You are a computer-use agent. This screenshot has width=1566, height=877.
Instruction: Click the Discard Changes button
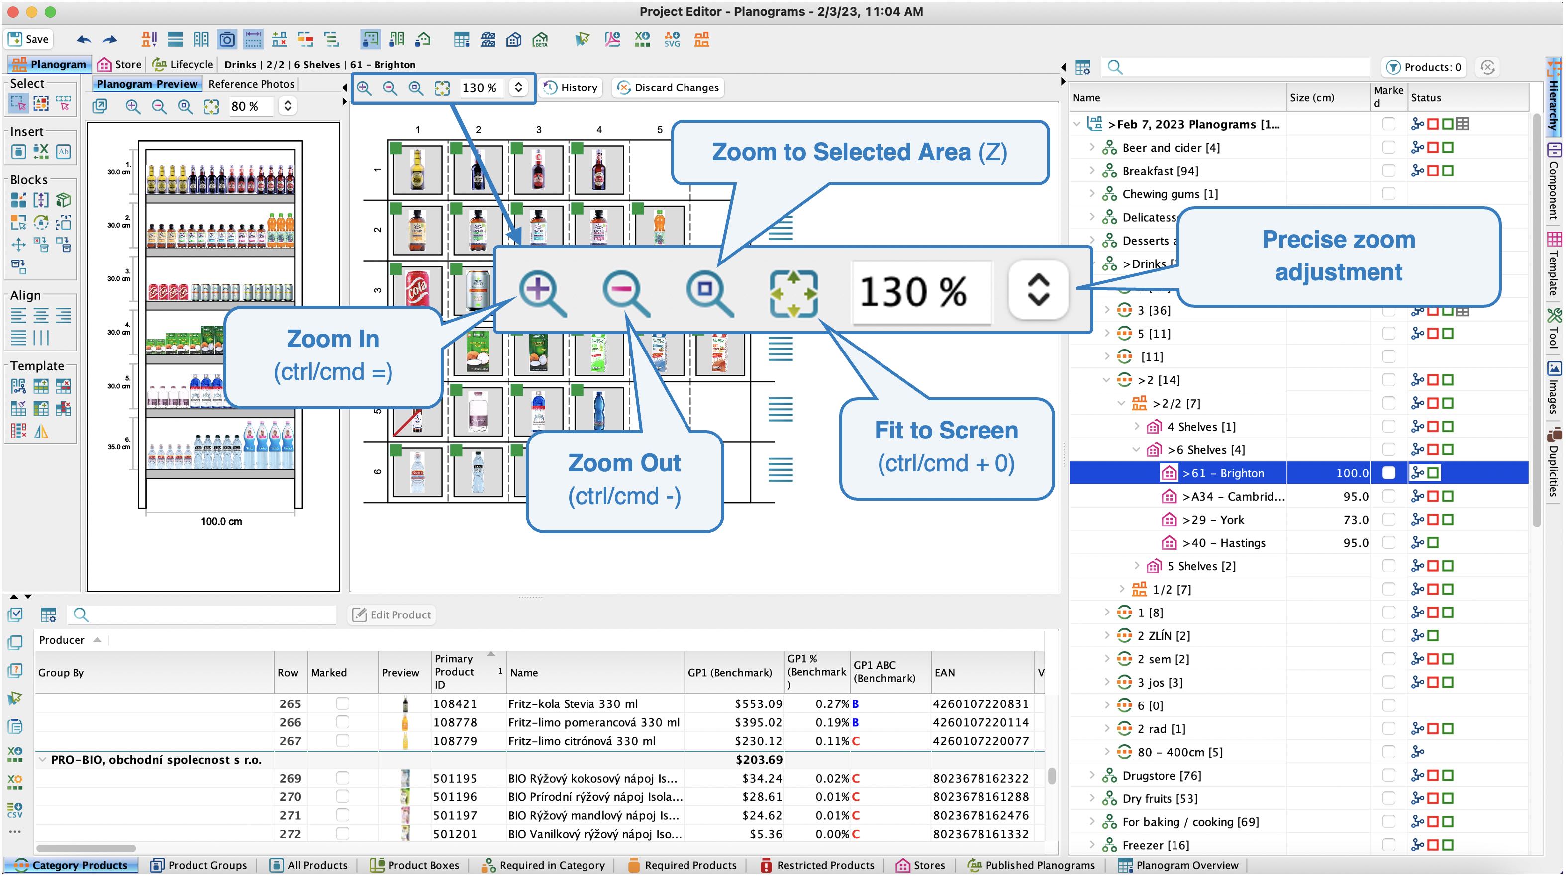click(668, 88)
